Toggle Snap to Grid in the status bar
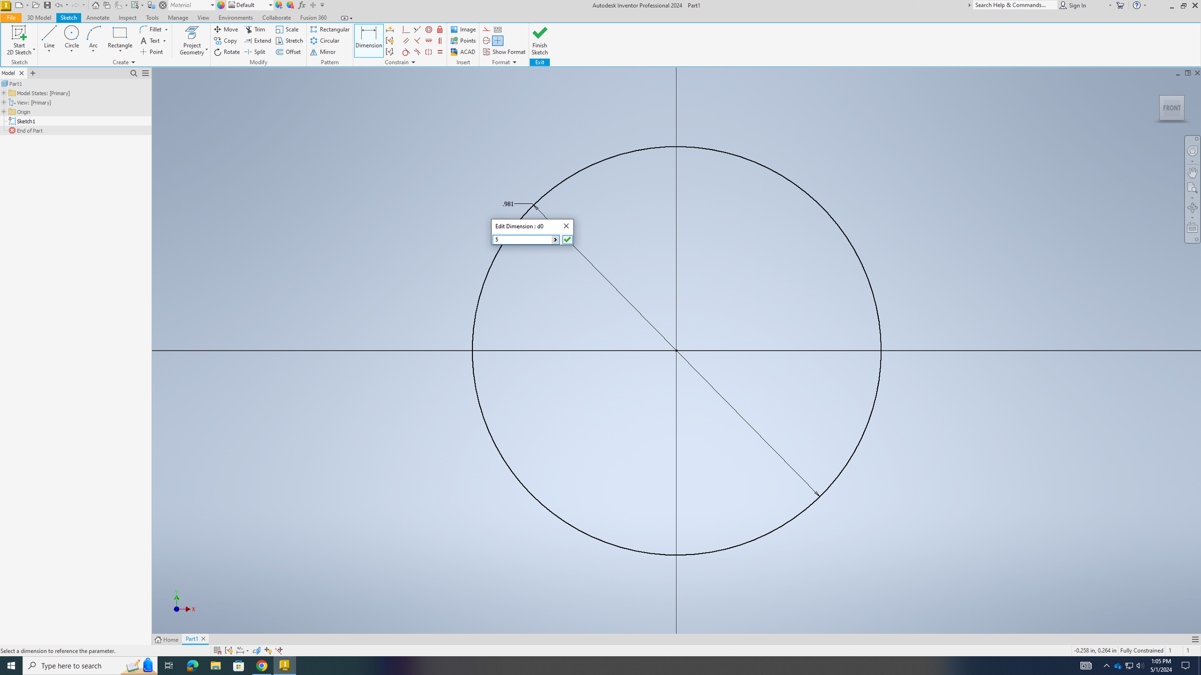This screenshot has height=675, width=1201. (217, 650)
